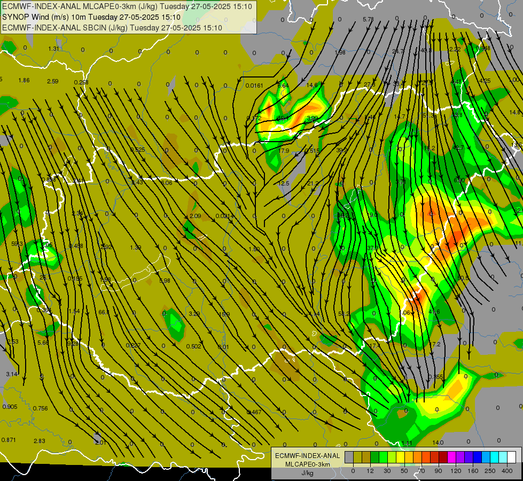Click the map value '0.467'
The width and height of the screenshot is (523, 481).
pos(254,412)
